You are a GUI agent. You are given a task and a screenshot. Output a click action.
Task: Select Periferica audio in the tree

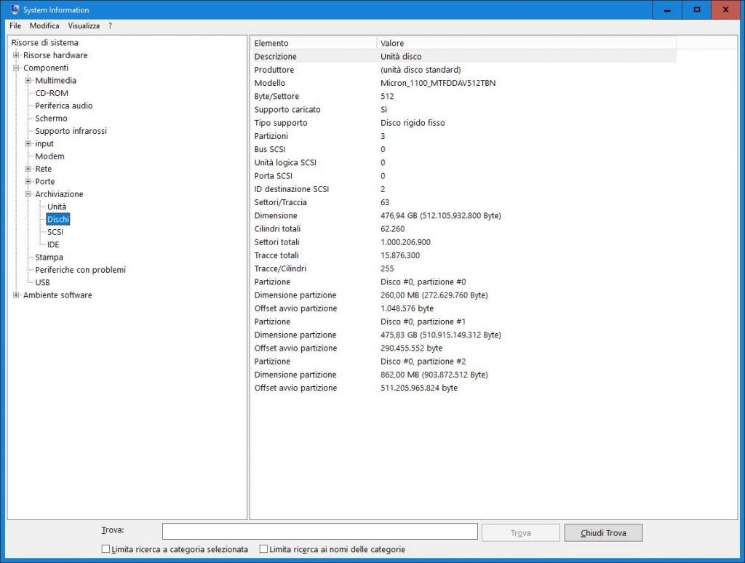point(63,105)
